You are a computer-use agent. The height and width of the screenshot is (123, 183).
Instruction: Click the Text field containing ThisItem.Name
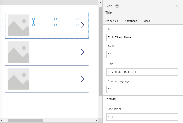pyautogui.click(x=142, y=37)
